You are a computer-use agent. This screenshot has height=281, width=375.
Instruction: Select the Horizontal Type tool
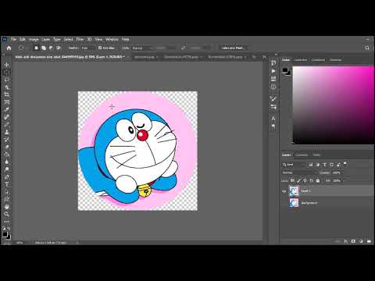pyautogui.click(x=7, y=184)
